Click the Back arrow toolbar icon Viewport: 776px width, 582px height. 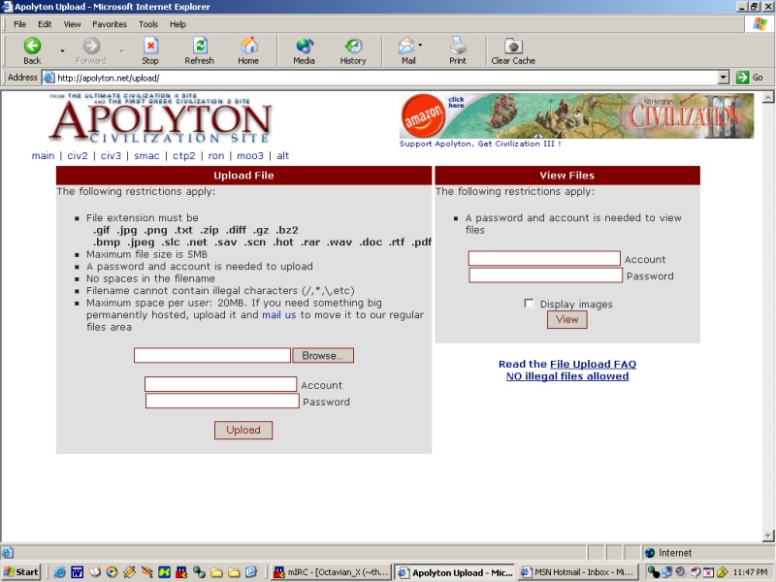pos(32,46)
